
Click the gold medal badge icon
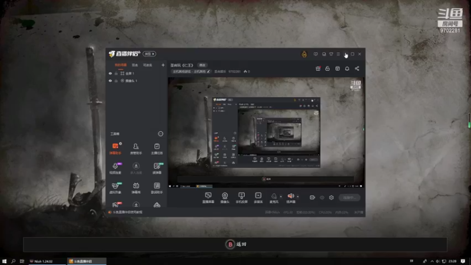(x=304, y=54)
